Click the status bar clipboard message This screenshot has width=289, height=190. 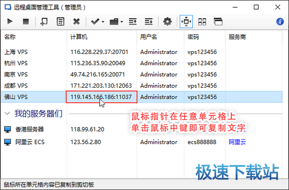pos(49,185)
